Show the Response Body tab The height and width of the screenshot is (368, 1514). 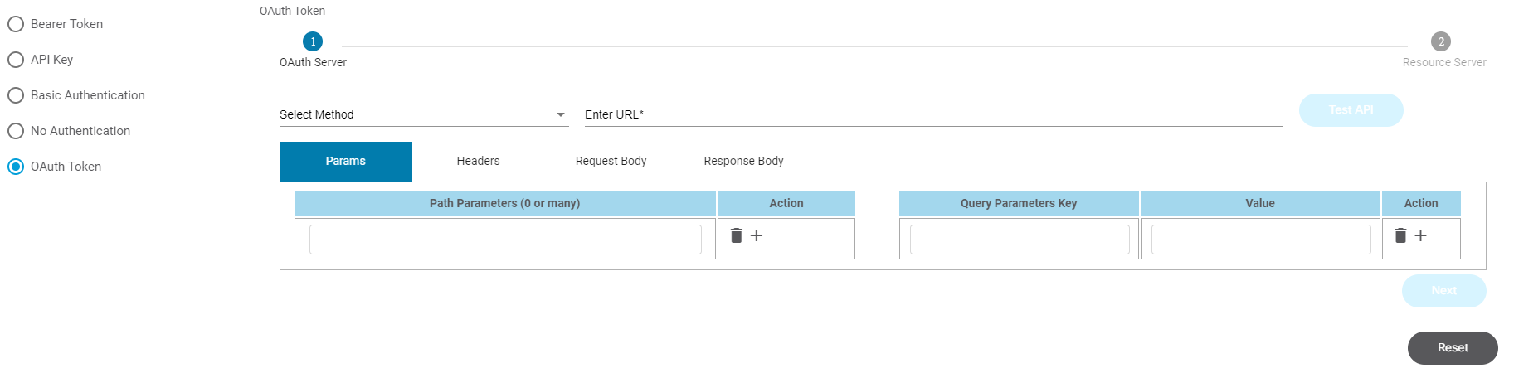pos(743,161)
